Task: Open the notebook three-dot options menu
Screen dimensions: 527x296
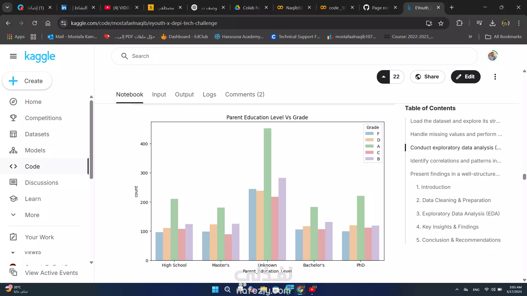Action: point(495,77)
